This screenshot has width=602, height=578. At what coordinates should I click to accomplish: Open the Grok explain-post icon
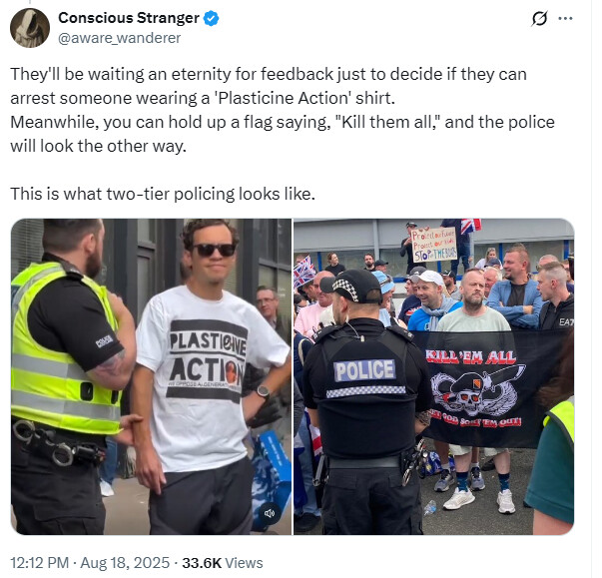coord(539,18)
